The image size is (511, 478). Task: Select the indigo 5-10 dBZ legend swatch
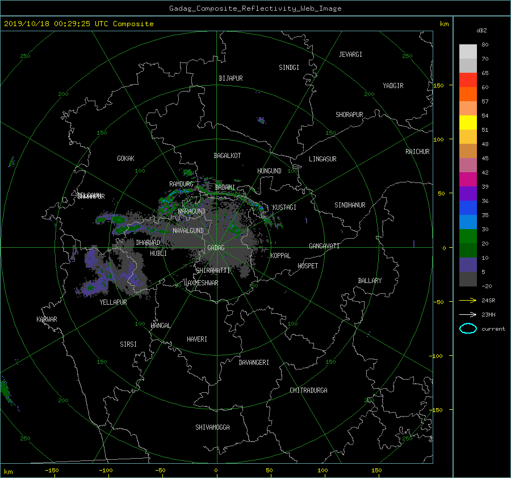(x=468, y=265)
